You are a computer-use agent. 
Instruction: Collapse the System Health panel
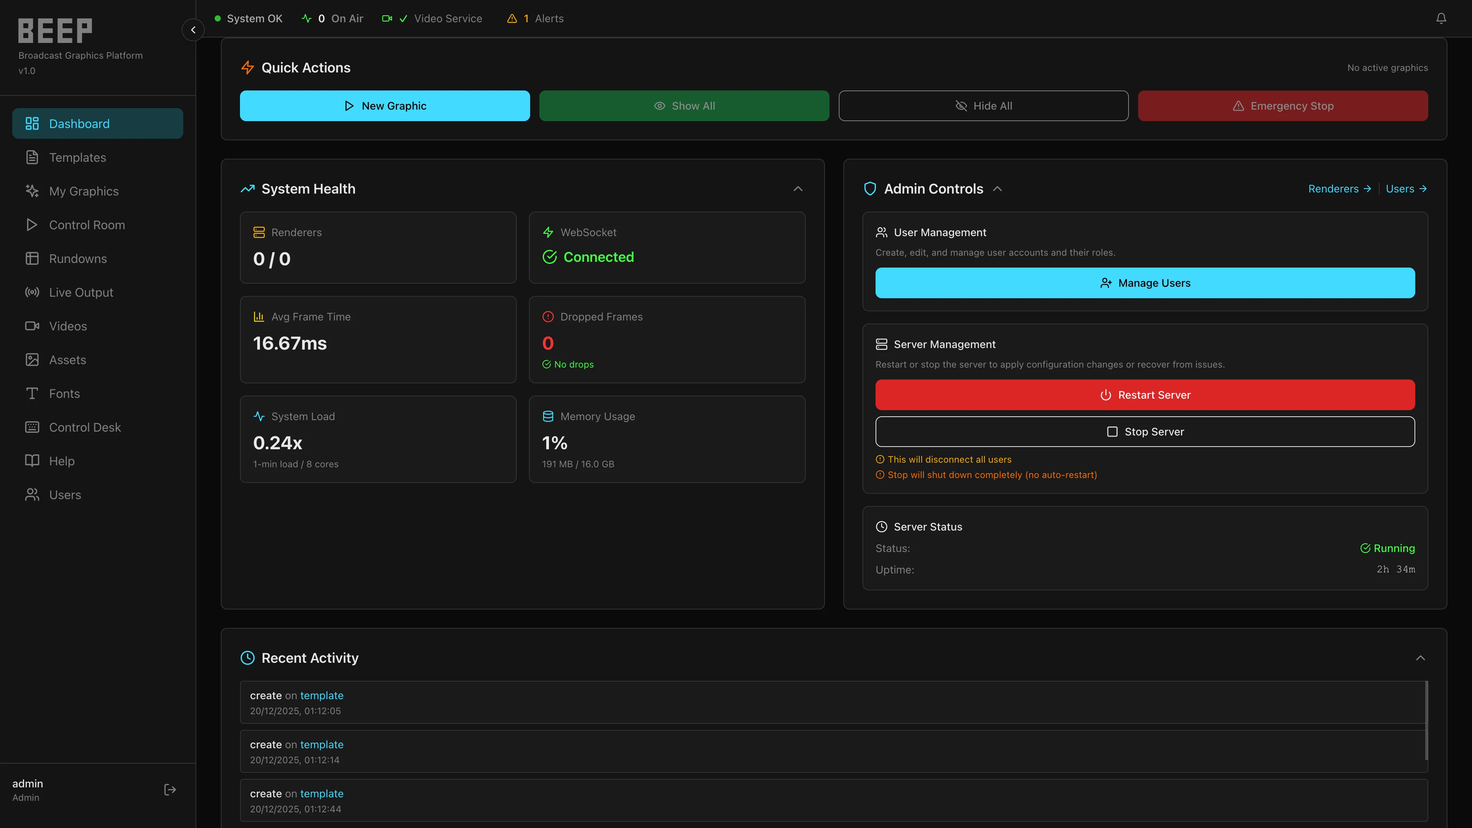798,189
